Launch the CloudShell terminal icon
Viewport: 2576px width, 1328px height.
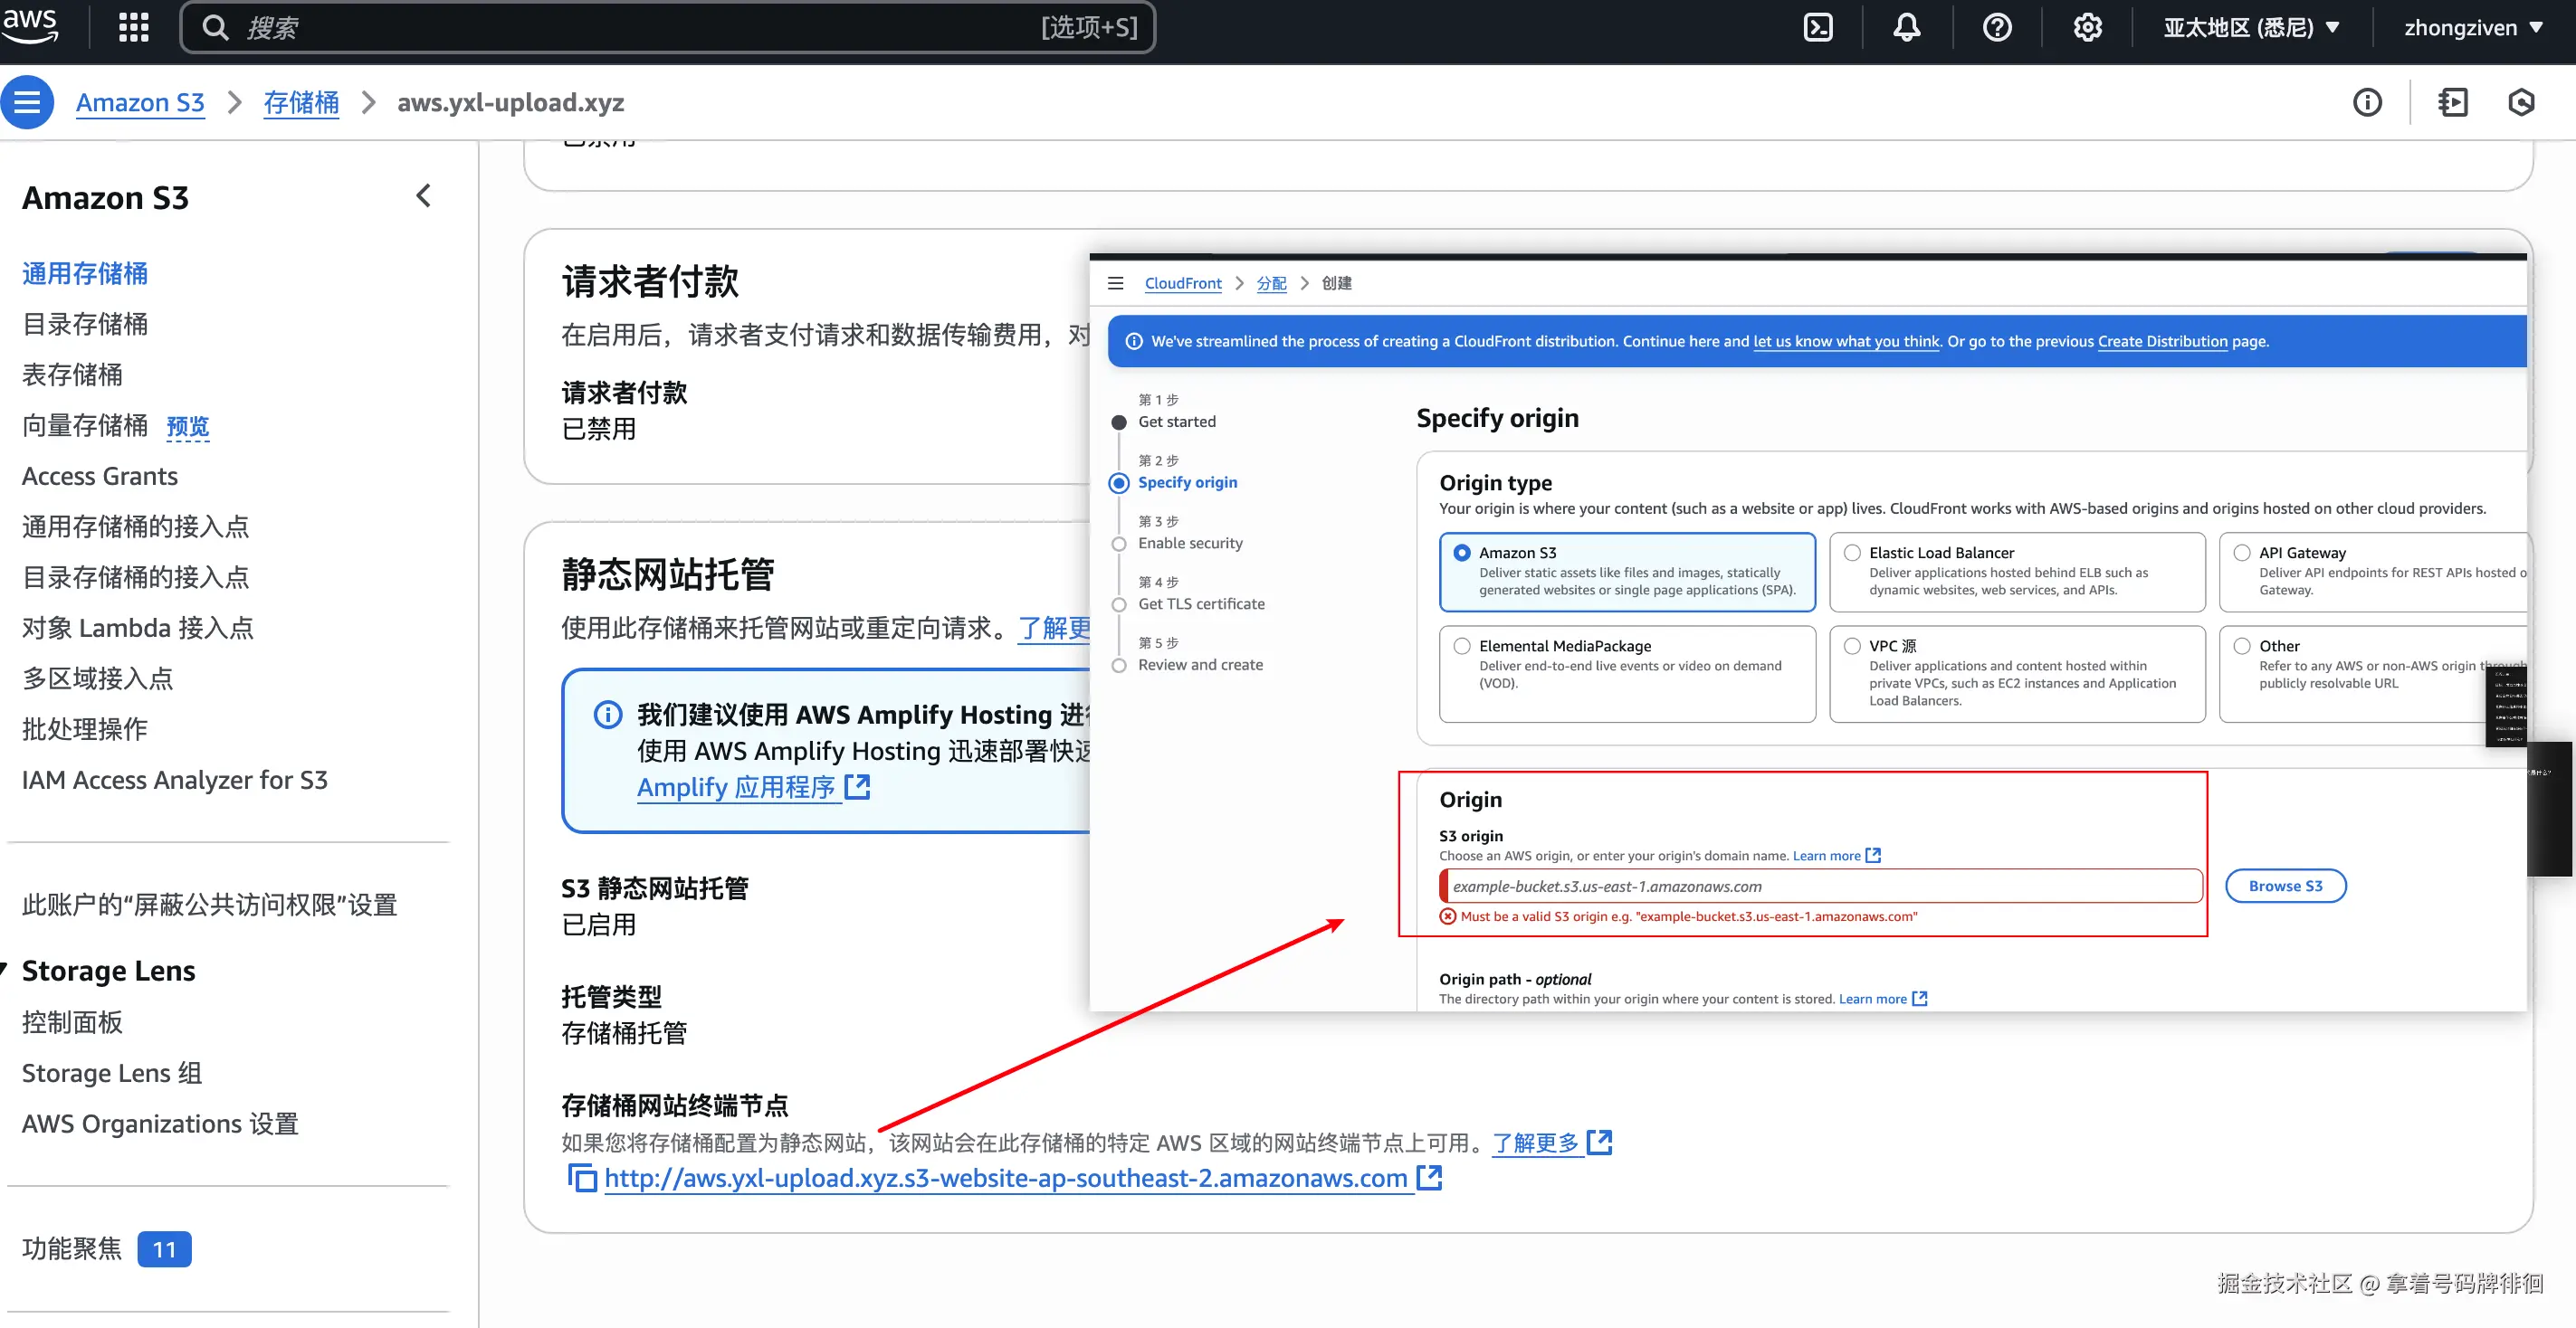(x=1817, y=27)
